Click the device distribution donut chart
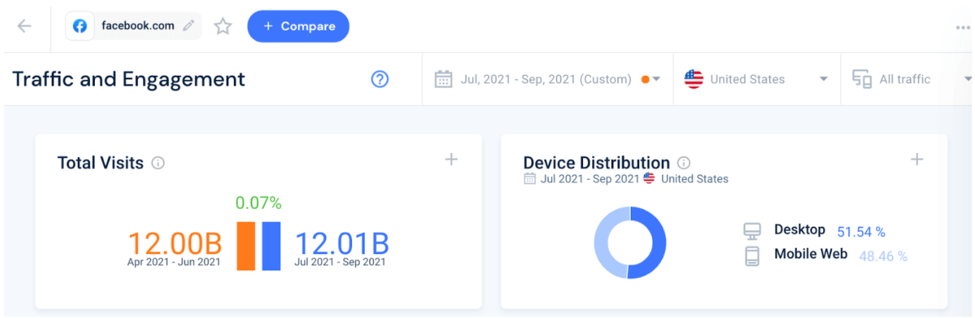The image size is (975, 318). (630, 243)
